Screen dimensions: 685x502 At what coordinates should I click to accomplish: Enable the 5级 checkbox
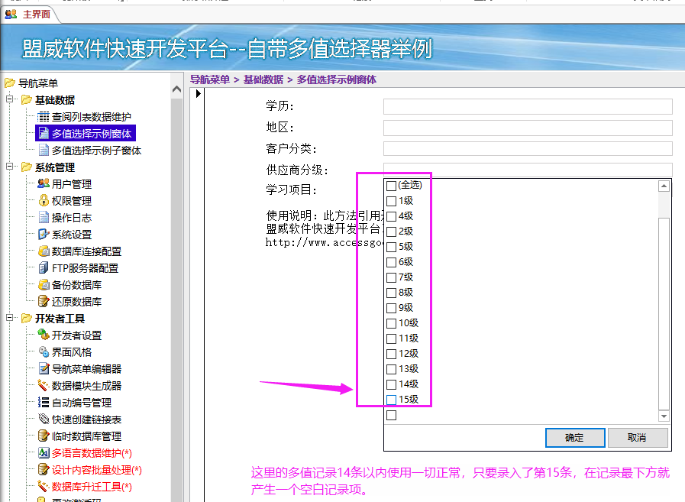click(392, 247)
